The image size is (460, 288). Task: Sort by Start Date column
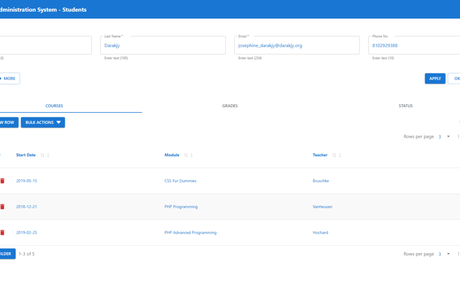[42, 155]
